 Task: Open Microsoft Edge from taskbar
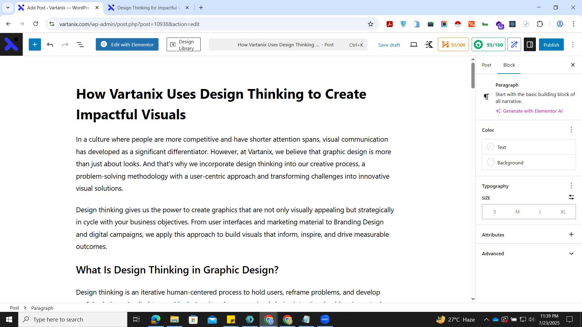156,319
